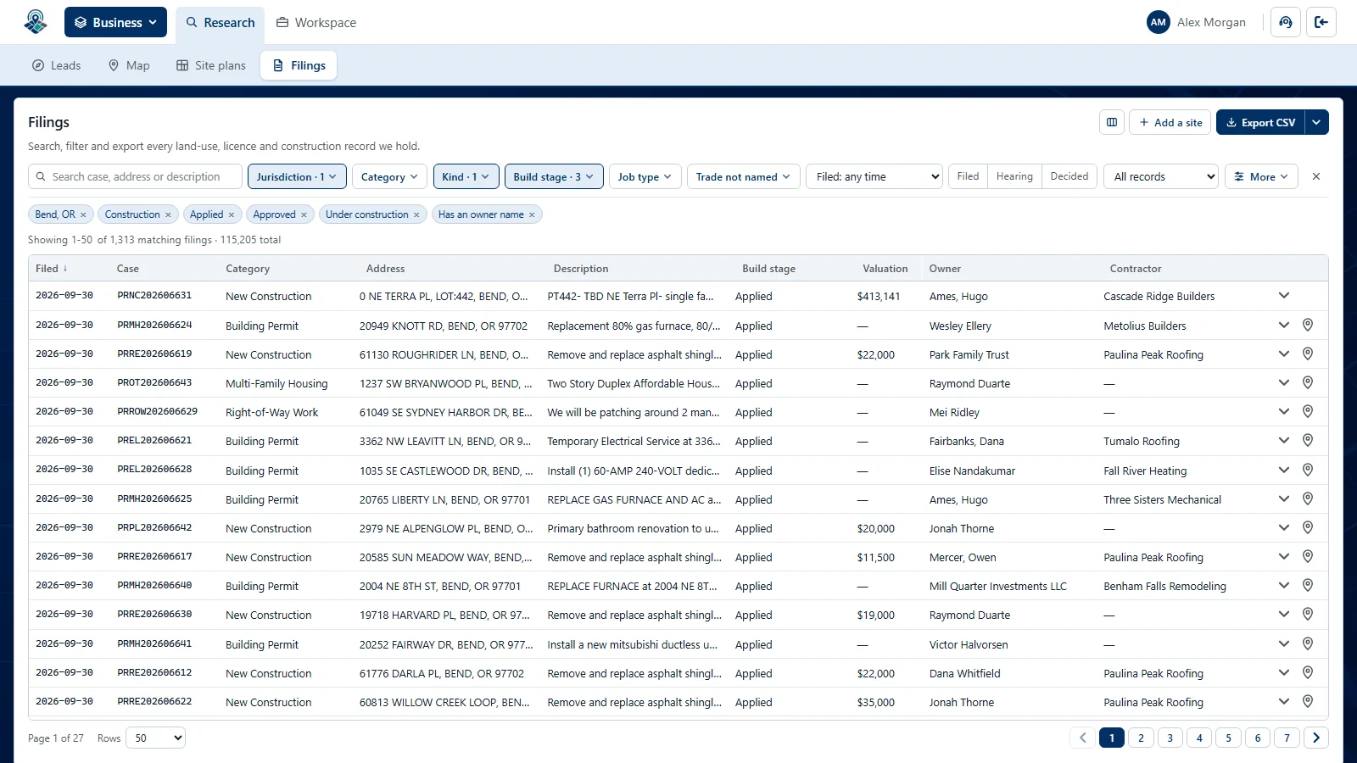Open the Leads tab
Screen dimensions: 1357x763
tap(56, 65)
